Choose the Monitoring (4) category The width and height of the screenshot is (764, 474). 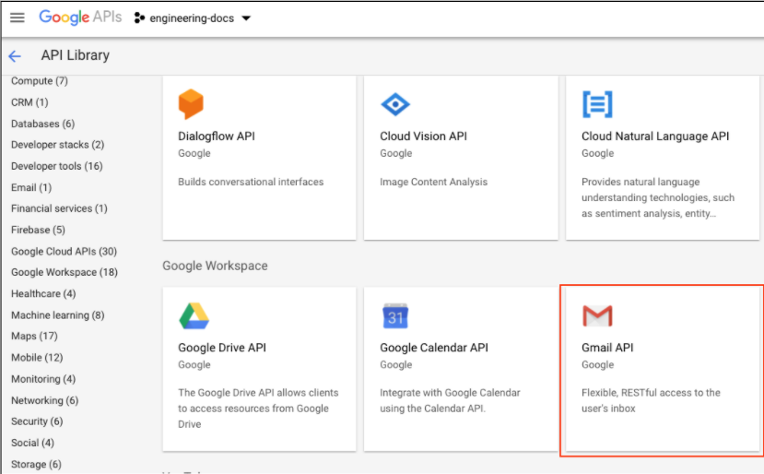(x=43, y=379)
